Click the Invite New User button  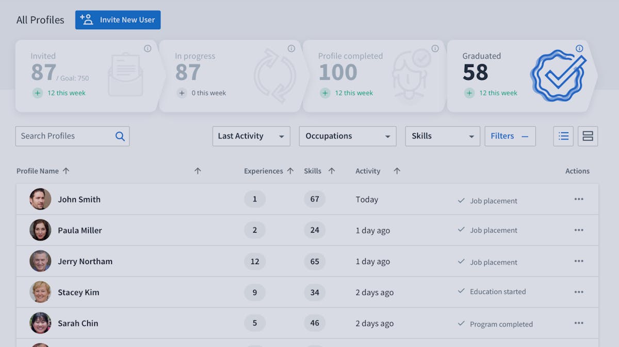click(x=118, y=20)
